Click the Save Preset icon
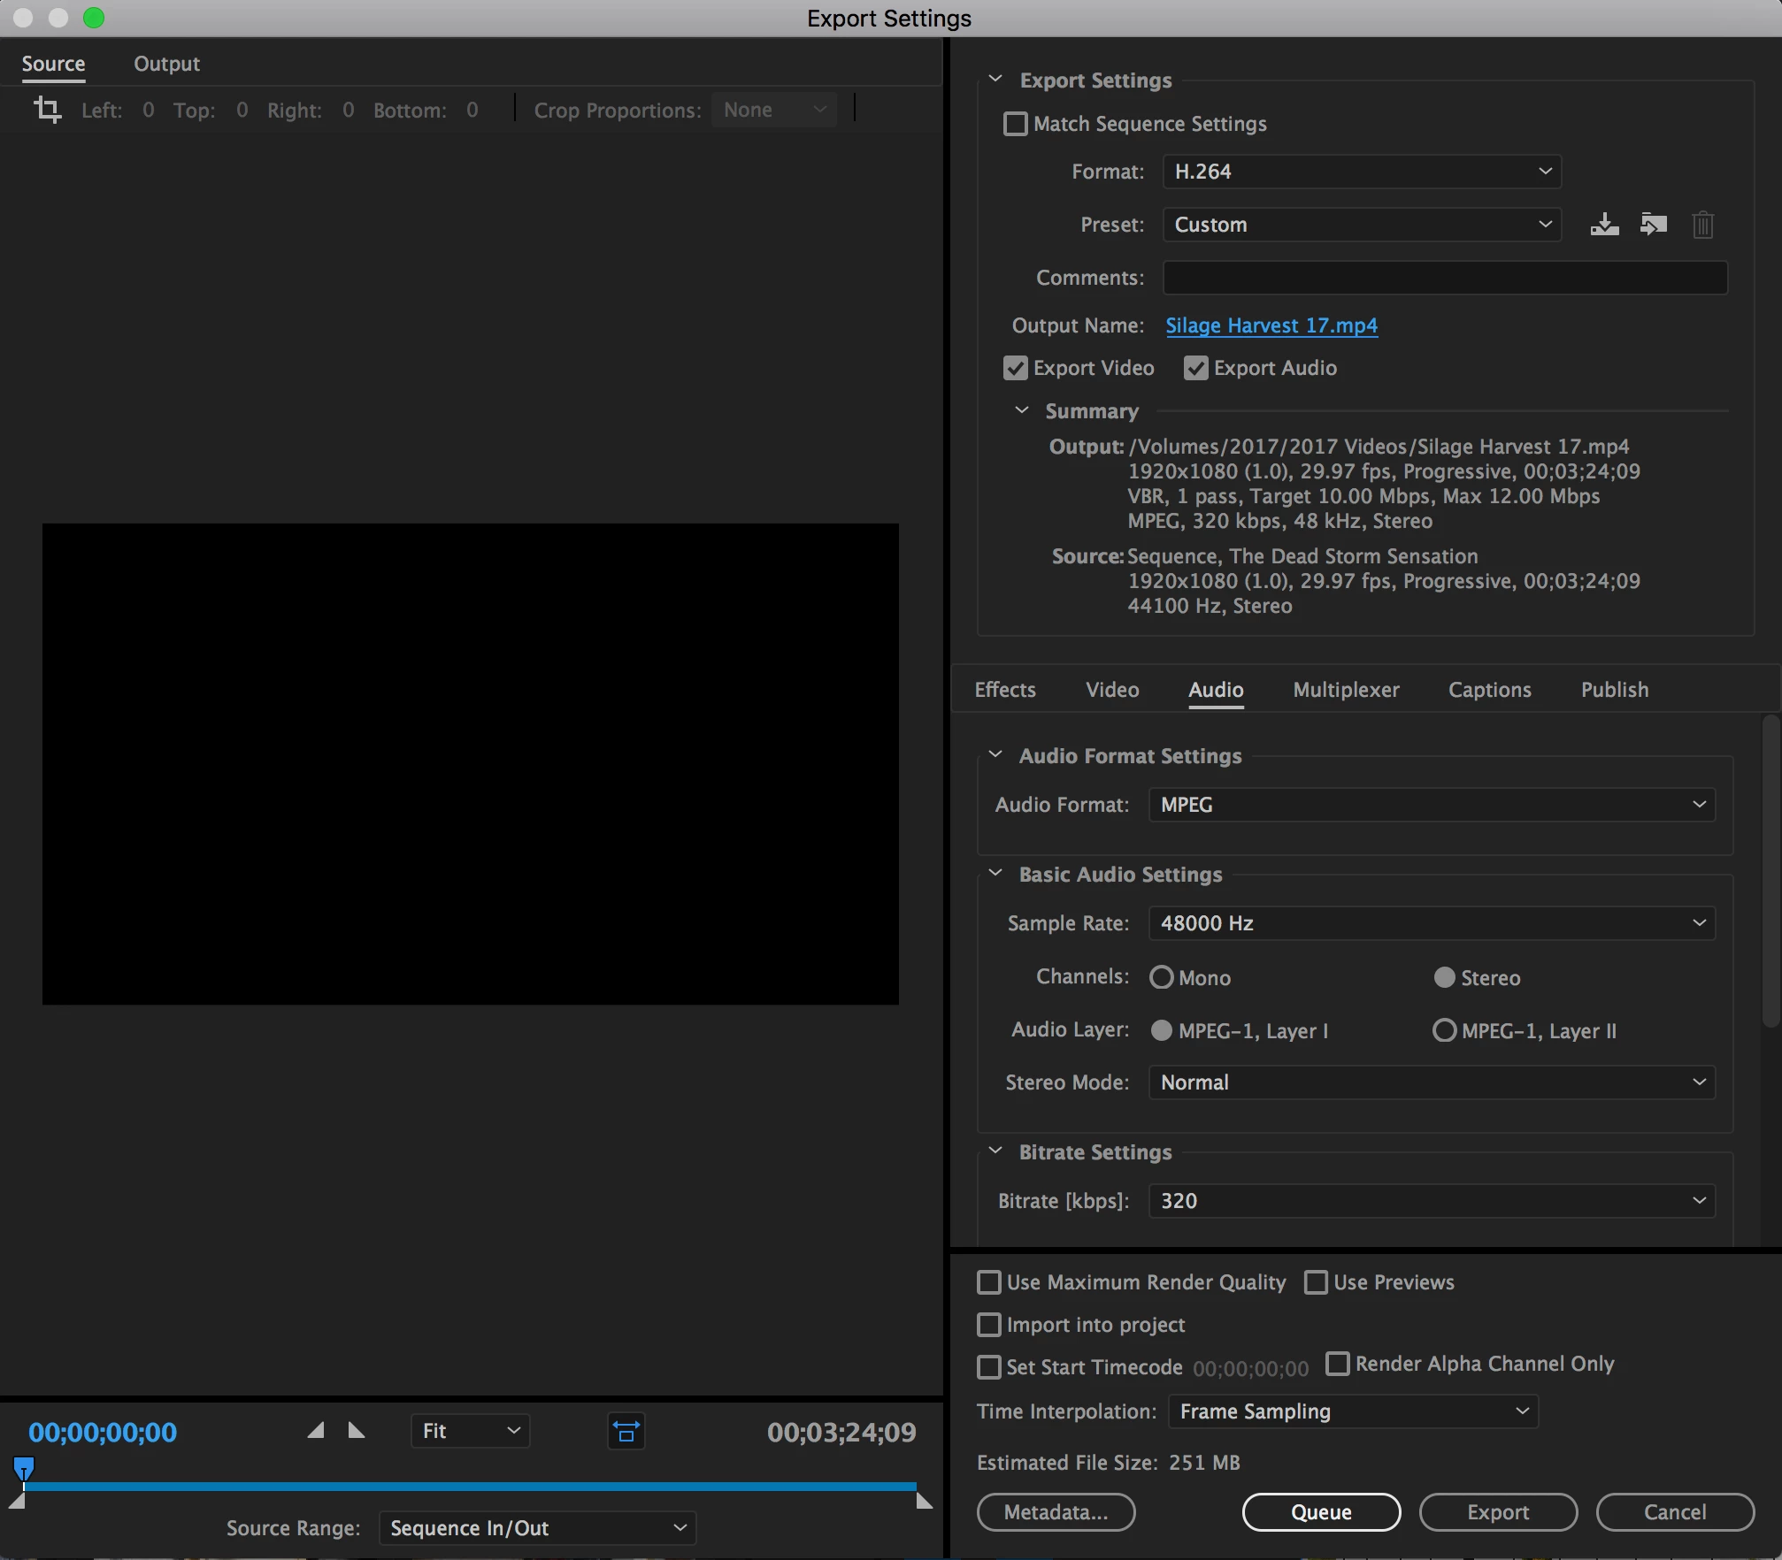Viewport: 1782px width, 1560px height. click(x=1604, y=225)
